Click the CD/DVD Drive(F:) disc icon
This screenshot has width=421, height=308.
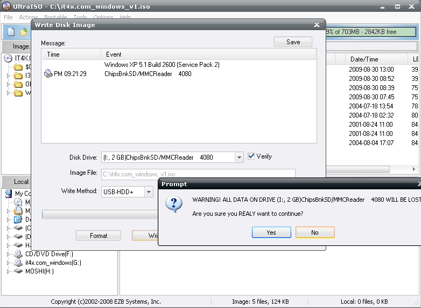18,254
